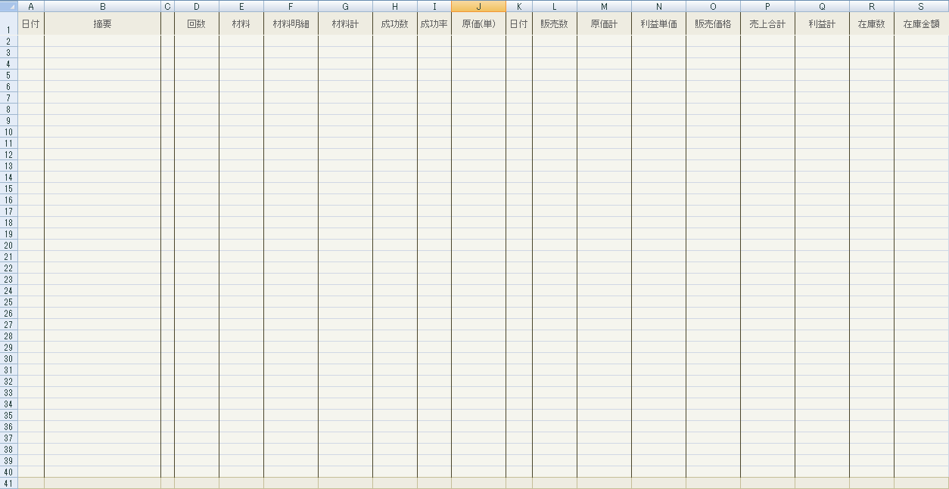Select row 2 header
This screenshot has height=489, width=949.
click(x=8, y=41)
